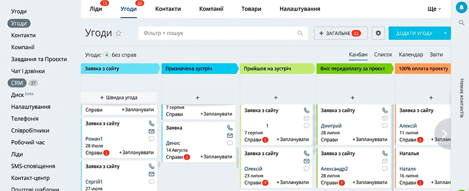
Task: Click the Додати угоду button
Action: (x=414, y=33)
